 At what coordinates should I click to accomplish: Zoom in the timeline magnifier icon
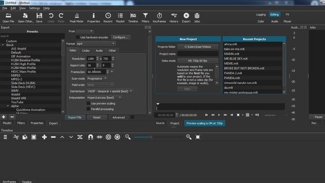pos(188,137)
